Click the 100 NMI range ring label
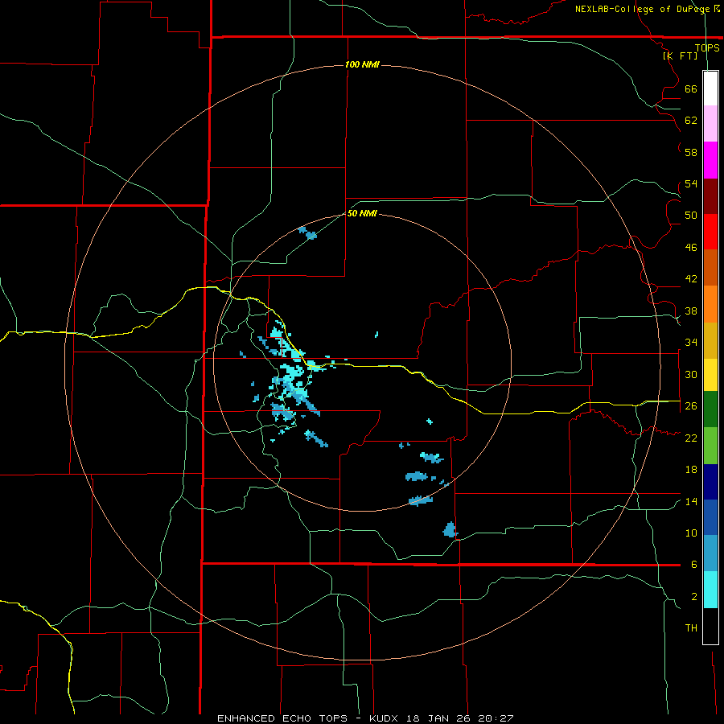 coord(362,64)
